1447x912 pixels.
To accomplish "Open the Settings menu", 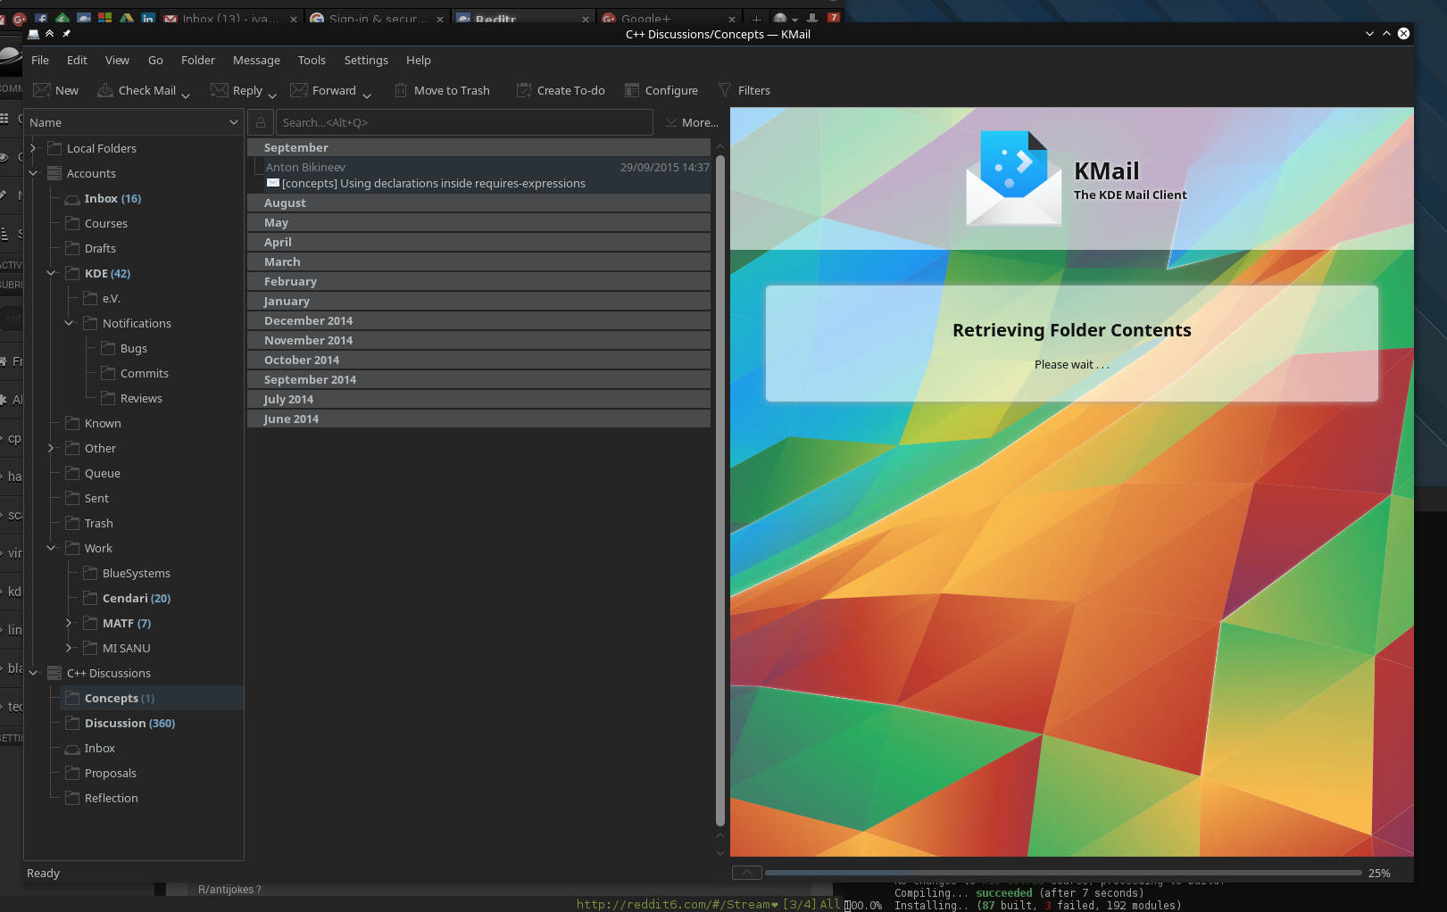I will [x=366, y=60].
